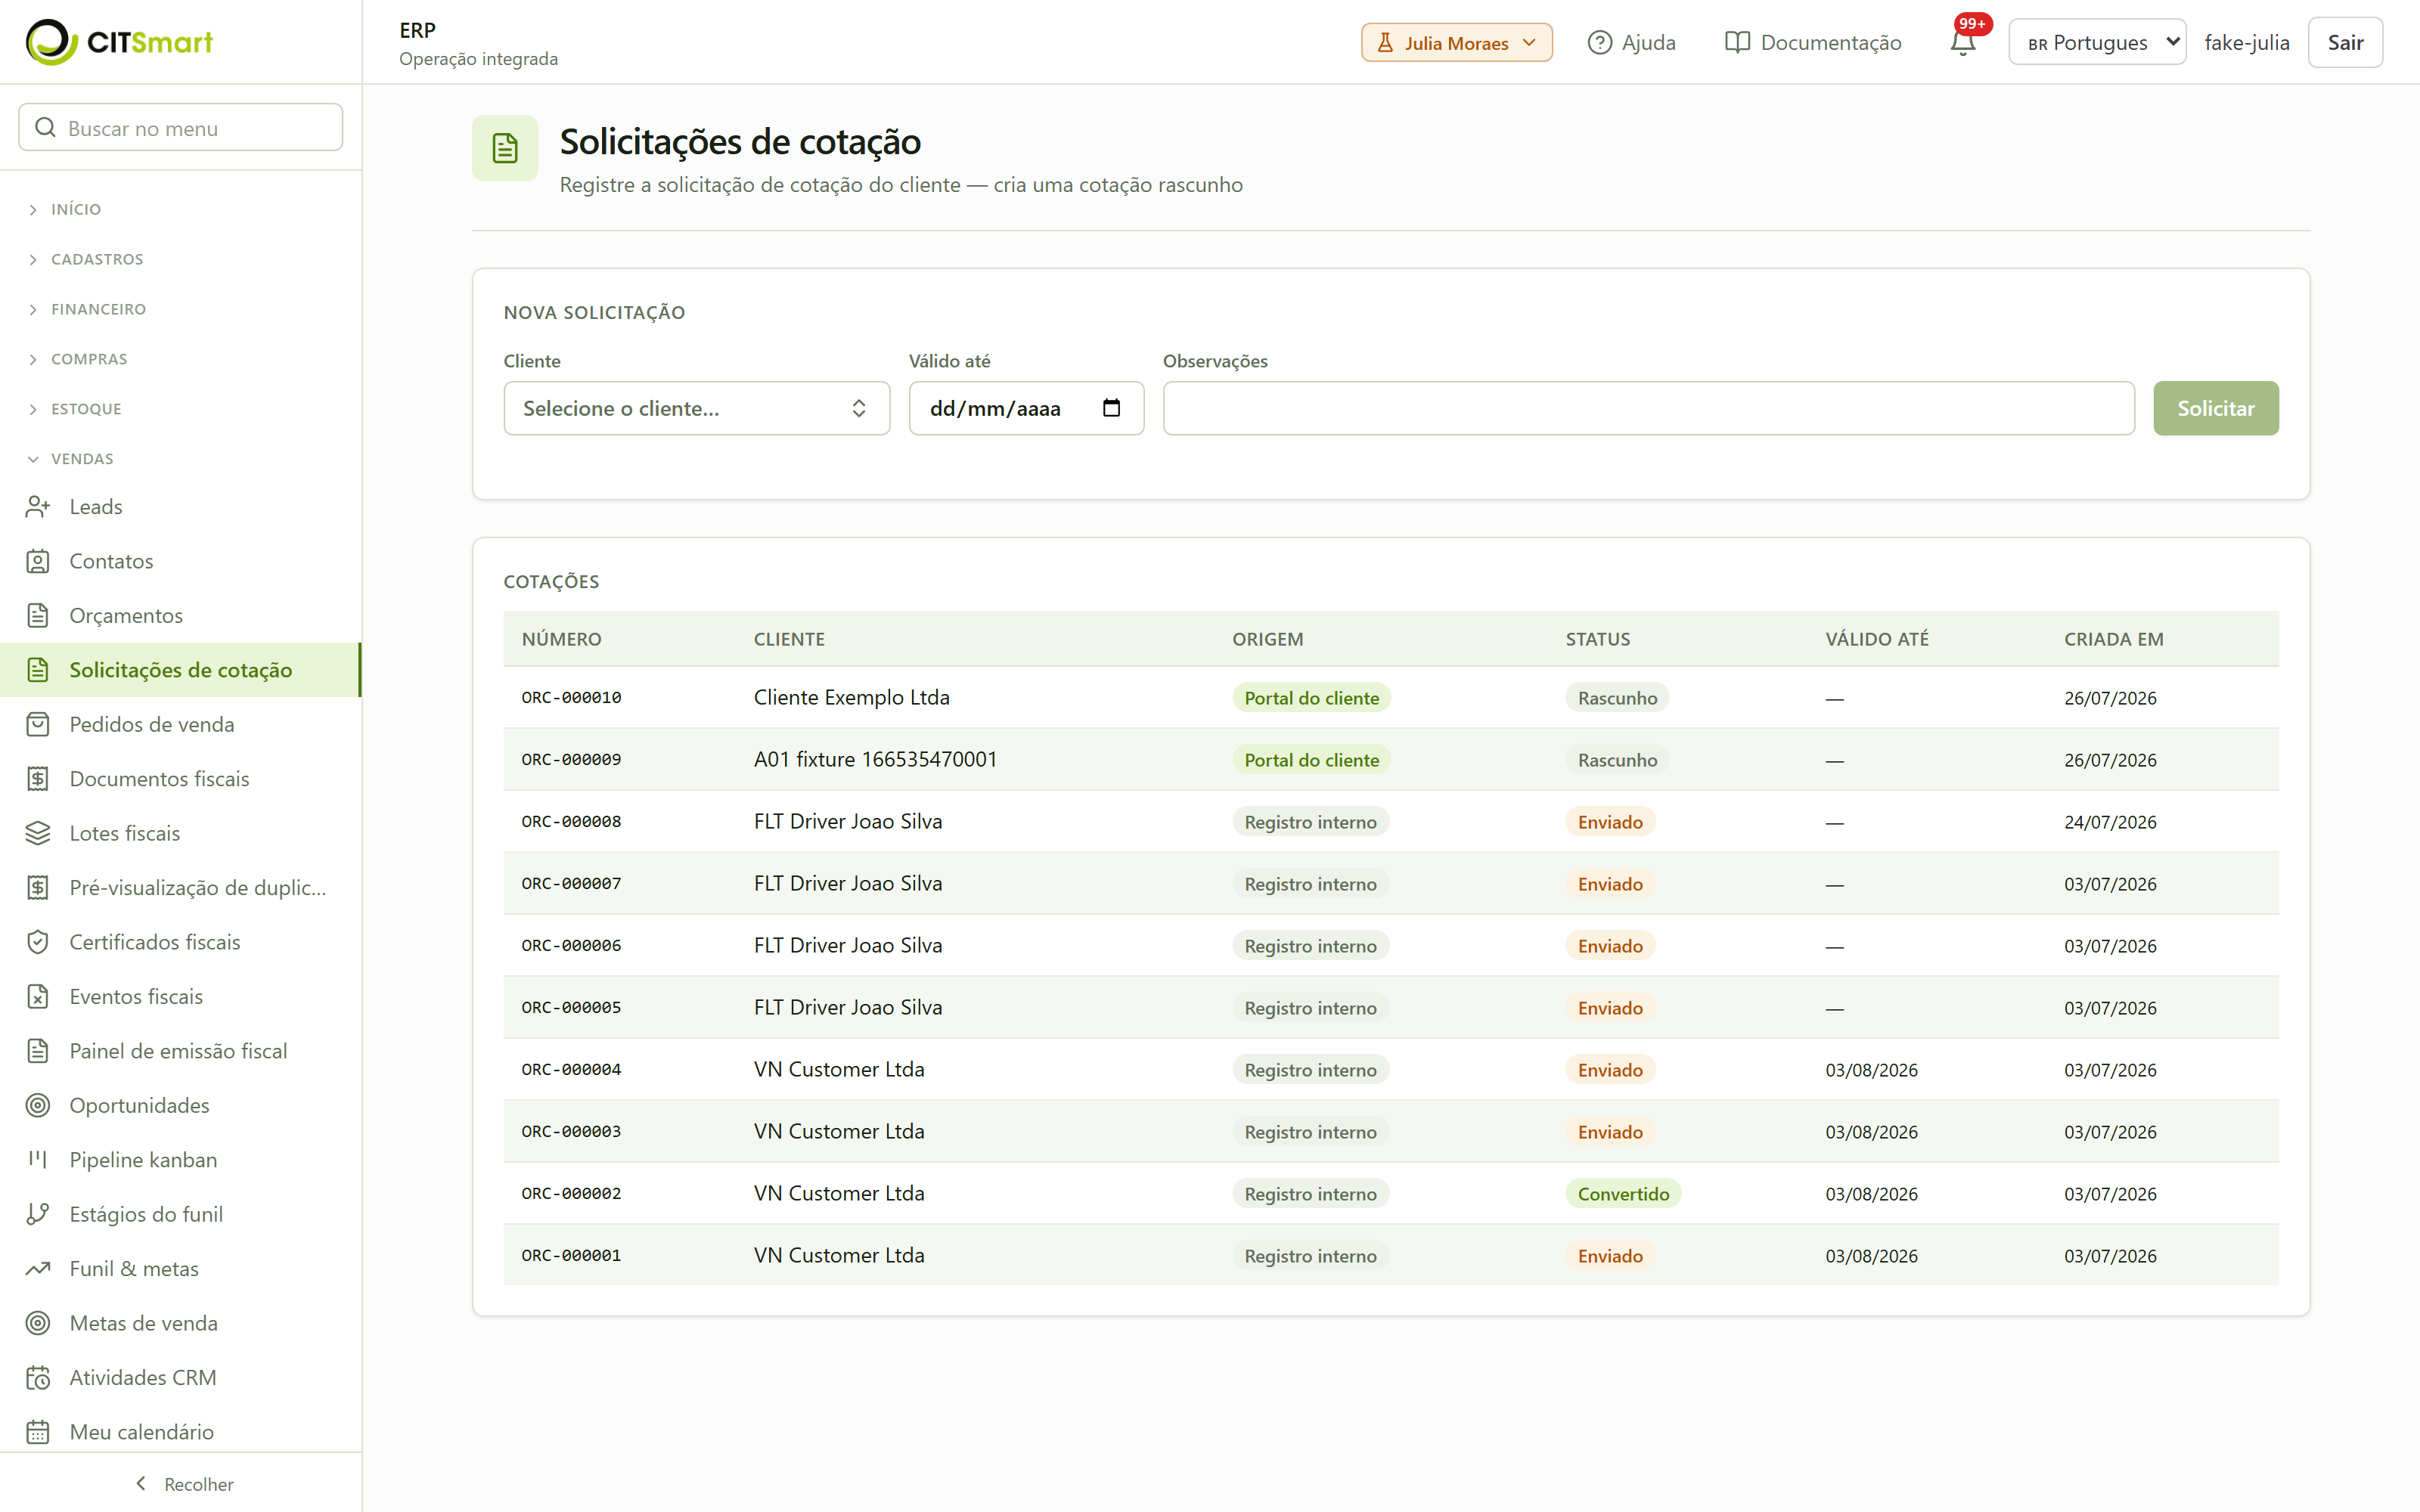Click the Meu calendário icon
Viewport: 2420px width, 1512px height.
coord(38,1432)
